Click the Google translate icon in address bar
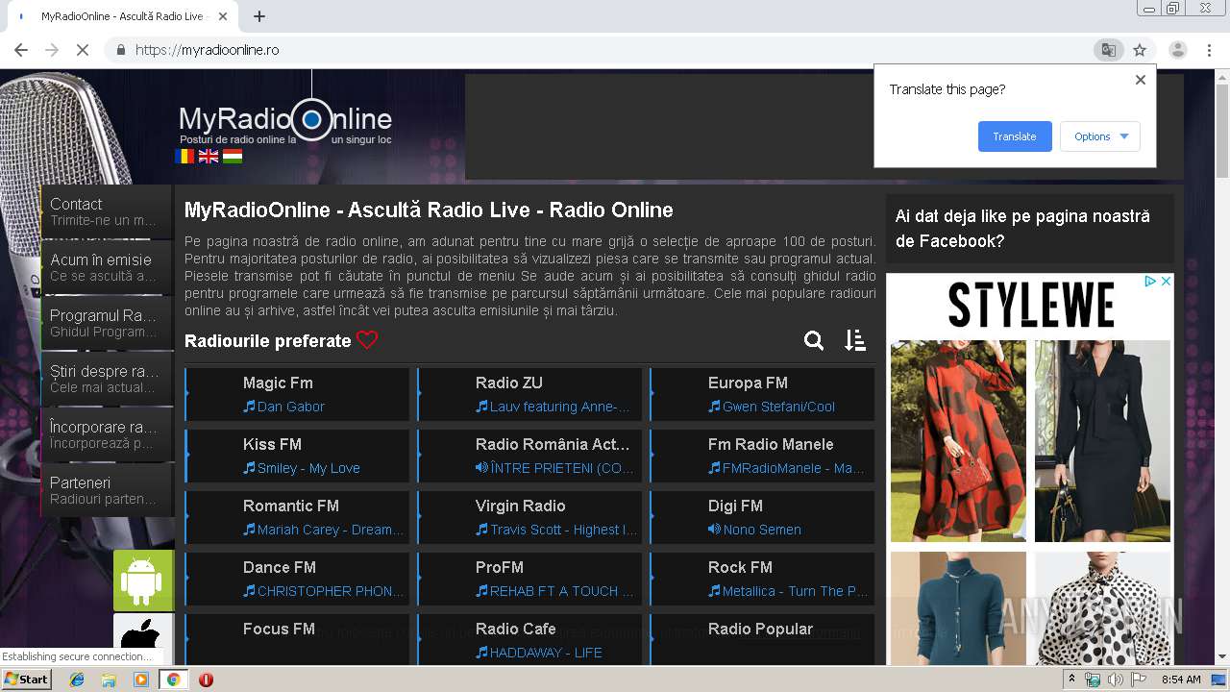The height and width of the screenshot is (692, 1230). (x=1109, y=50)
